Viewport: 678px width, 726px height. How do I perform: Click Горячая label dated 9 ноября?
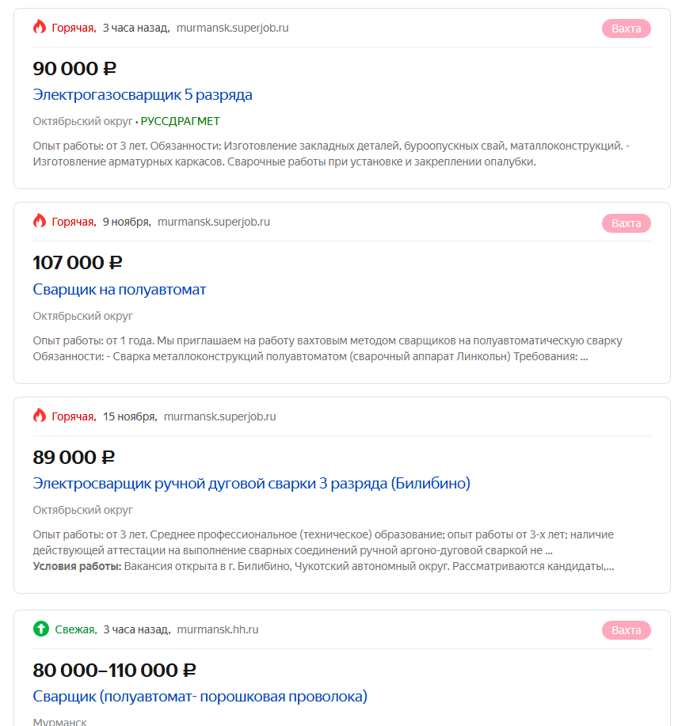[74, 222]
